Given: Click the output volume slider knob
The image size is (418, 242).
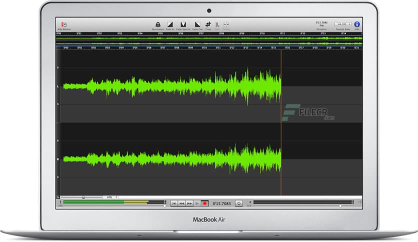Looking at the screenshot, I should [x=340, y=206].
